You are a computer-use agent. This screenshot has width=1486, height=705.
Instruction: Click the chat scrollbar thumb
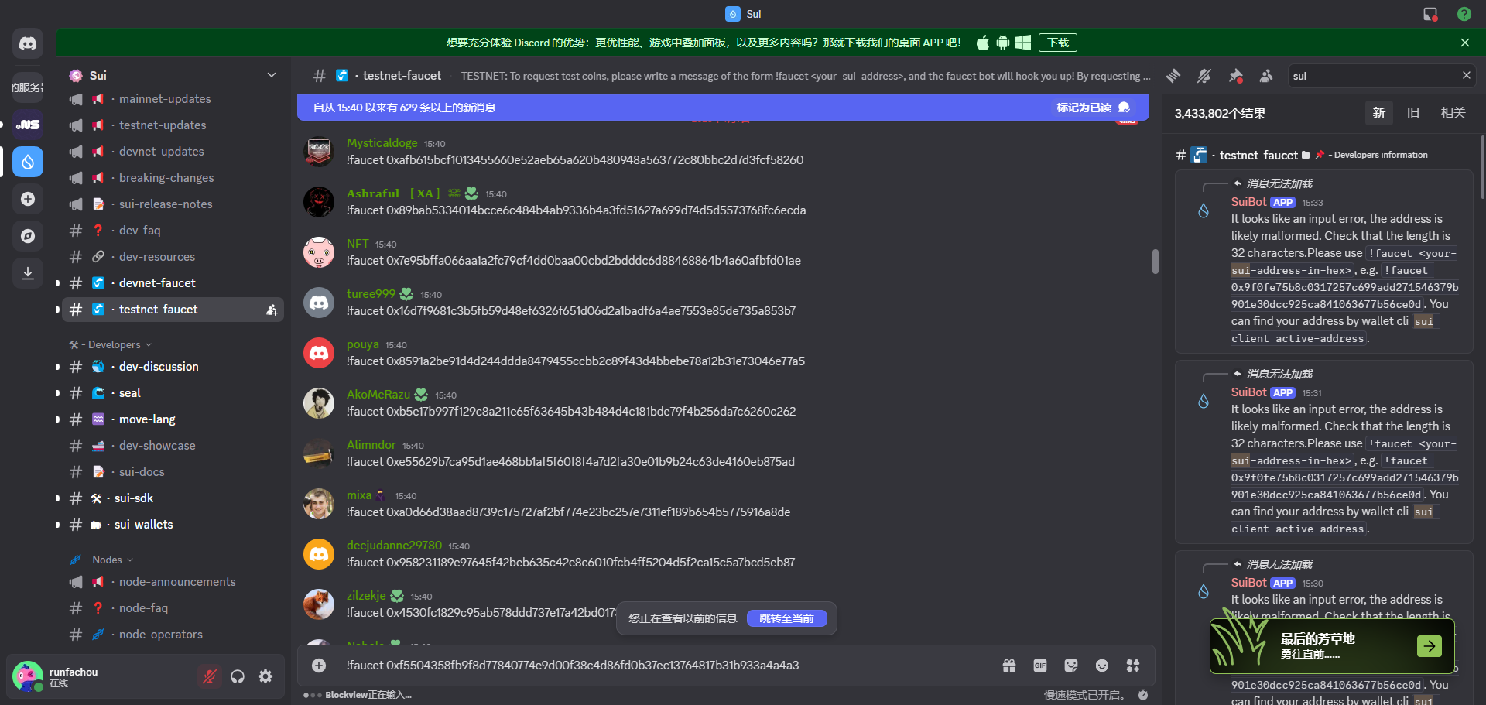[1155, 262]
